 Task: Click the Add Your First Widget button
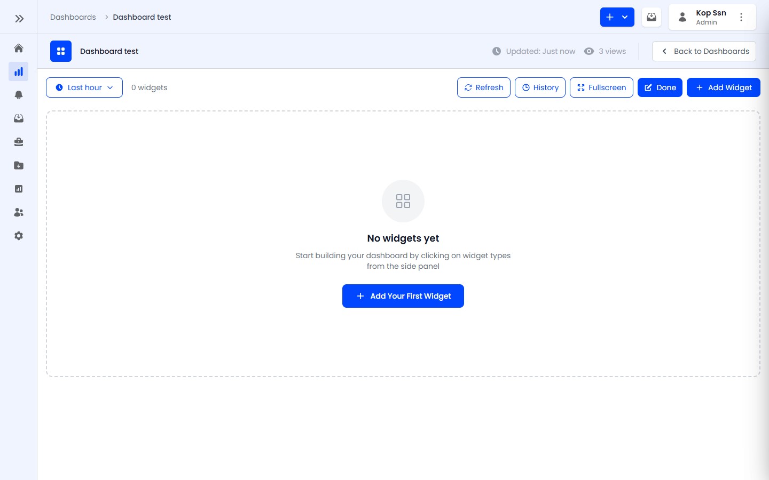403,296
